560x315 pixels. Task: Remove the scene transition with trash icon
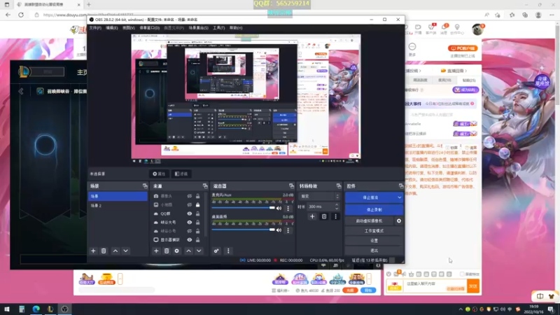tap(324, 216)
